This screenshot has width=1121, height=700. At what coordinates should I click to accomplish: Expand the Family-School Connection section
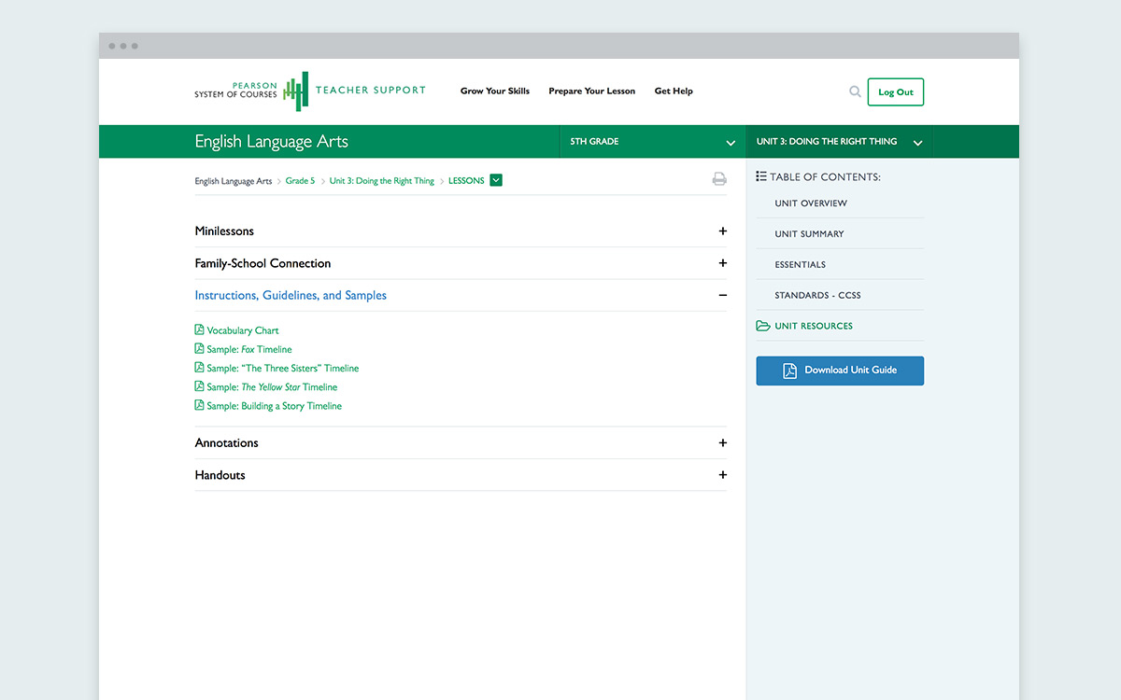pyautogui.click(x=722, y=263)
